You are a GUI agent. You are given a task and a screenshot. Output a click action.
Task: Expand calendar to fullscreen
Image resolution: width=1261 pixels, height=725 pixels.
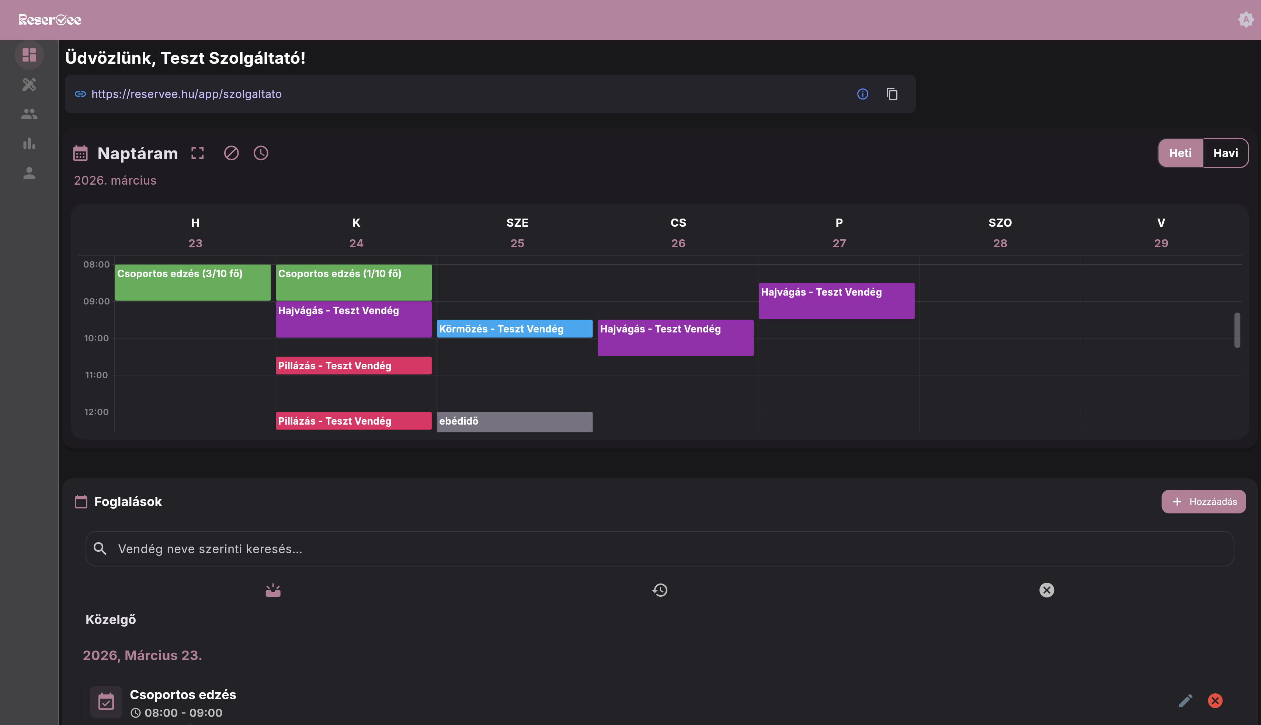pyautogui.click(x=198, y=153)
